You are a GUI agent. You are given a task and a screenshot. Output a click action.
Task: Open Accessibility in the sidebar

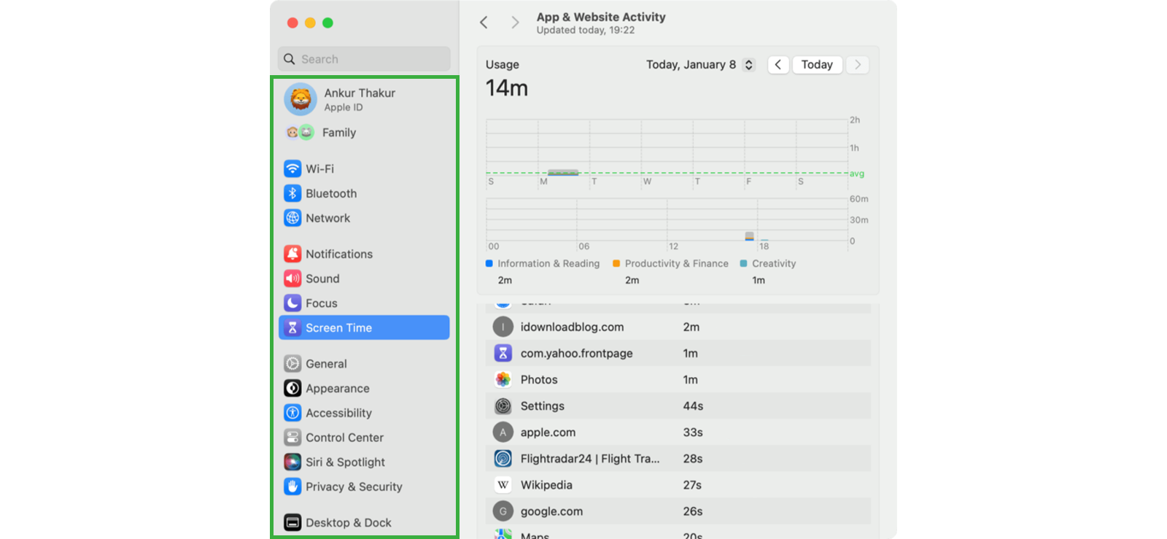338,413
